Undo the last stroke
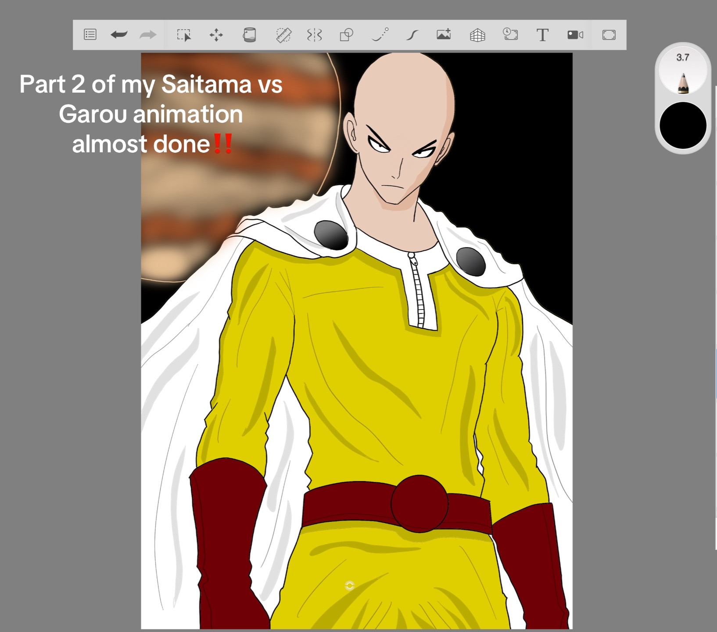The image size is (717, 632). click(x=119, y=35)
